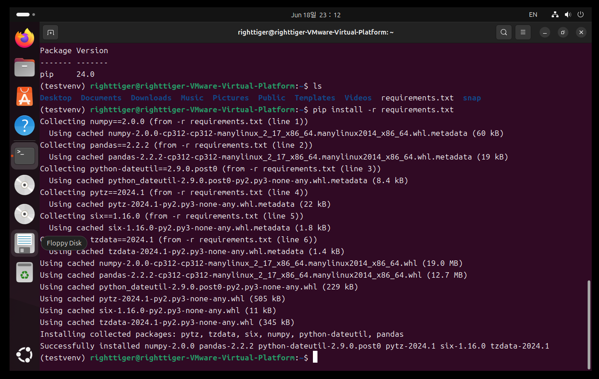Screen dimensions: 599x379
Task: Minimize the terminal window
Action: pos(545,32)
